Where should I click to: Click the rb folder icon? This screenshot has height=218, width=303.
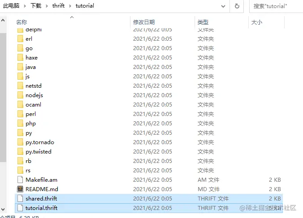(x=20, y=161)
